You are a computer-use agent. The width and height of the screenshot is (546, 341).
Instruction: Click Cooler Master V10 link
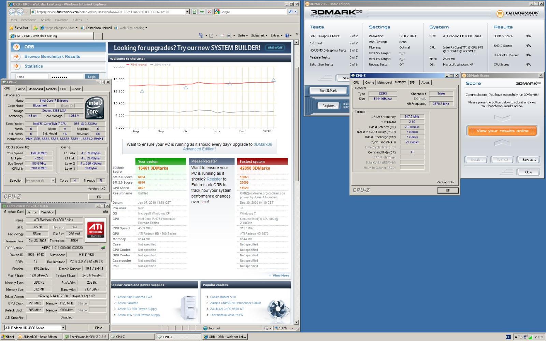click(223, 297)
